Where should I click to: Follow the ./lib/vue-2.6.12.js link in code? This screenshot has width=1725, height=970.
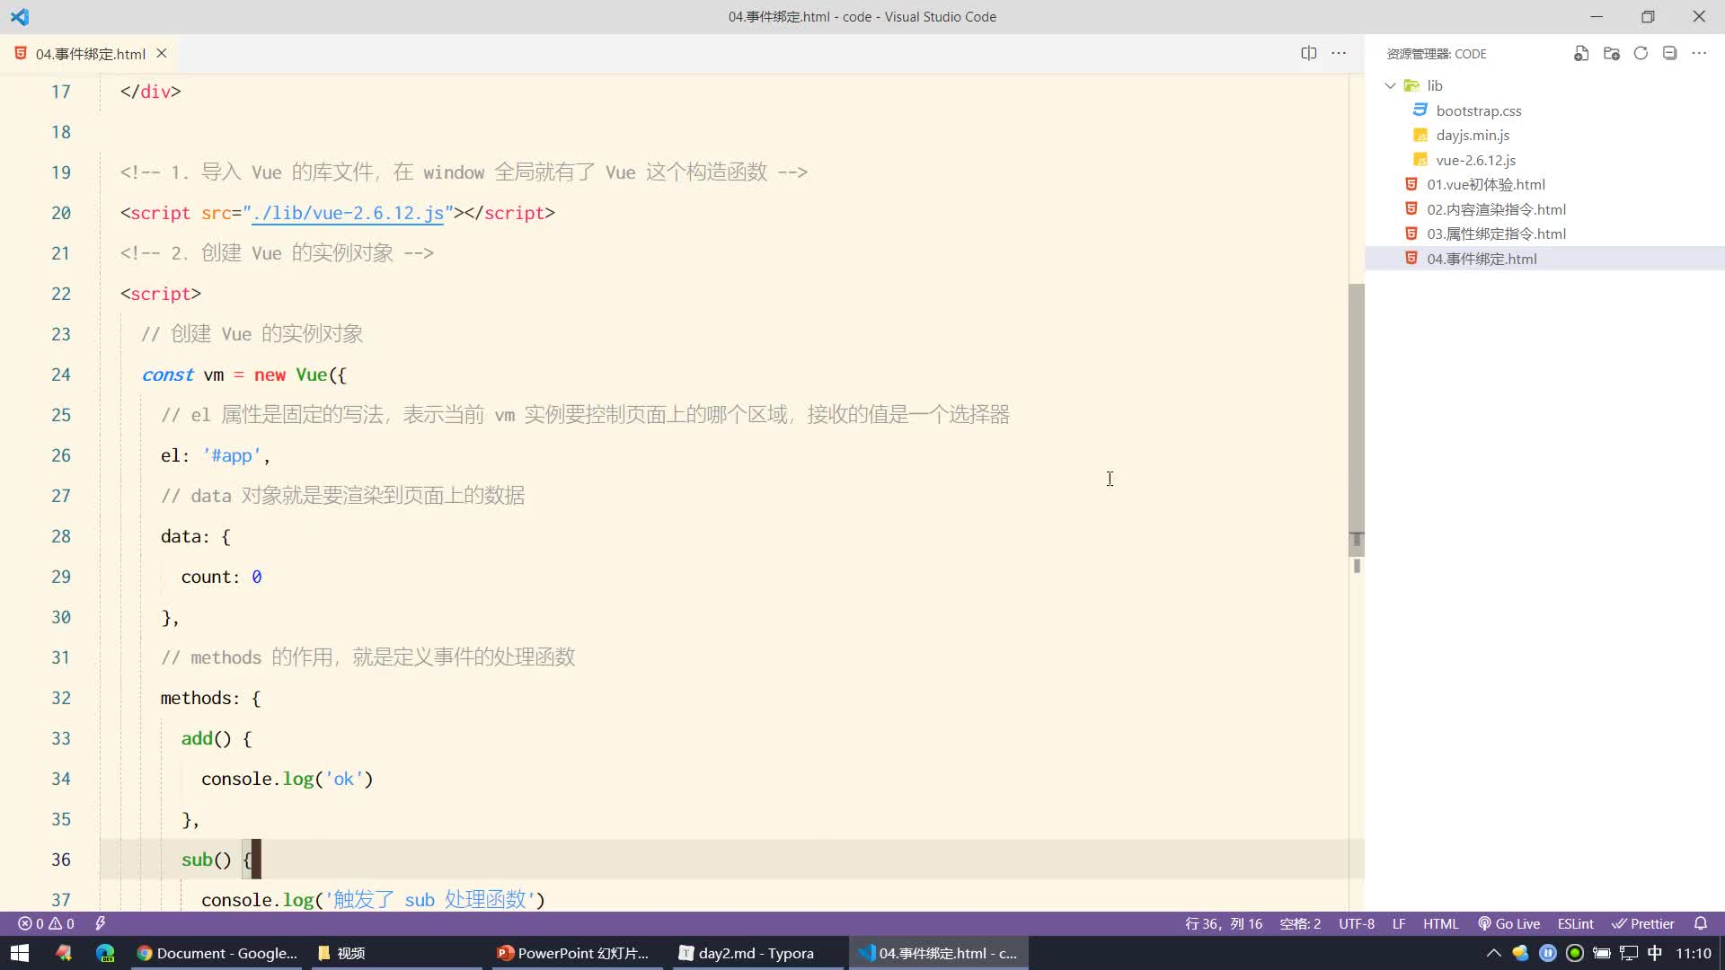(x=348, y=213)
